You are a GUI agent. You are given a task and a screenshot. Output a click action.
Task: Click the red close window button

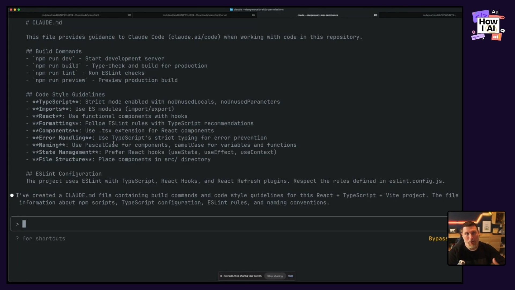tap(11, 10)
